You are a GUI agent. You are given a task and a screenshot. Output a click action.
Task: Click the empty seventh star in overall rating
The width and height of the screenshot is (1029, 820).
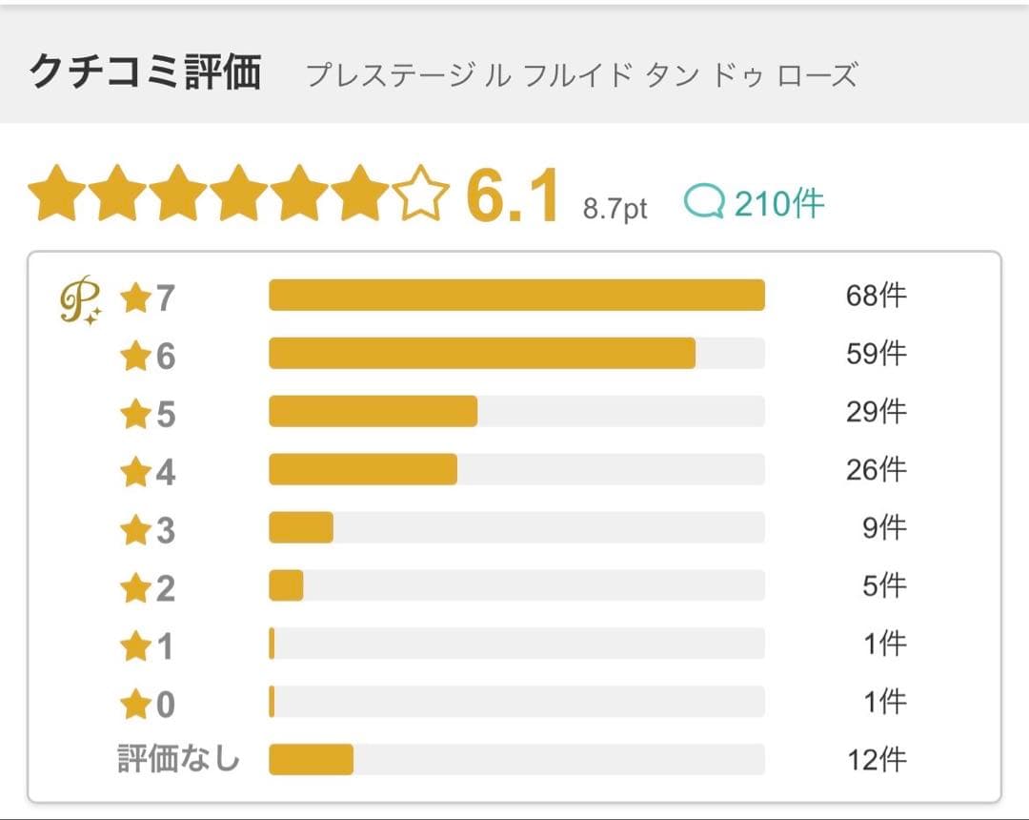point(420,194)
